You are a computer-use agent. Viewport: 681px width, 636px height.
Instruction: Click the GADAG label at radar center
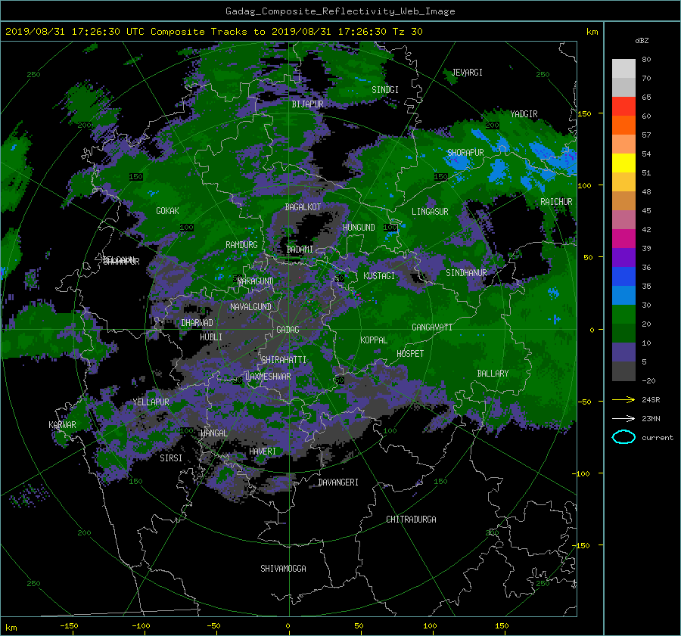click(288, 330)
